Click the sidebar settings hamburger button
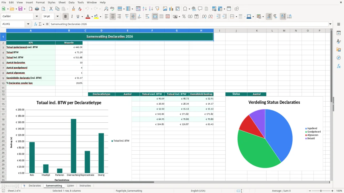 pos(339,25)
